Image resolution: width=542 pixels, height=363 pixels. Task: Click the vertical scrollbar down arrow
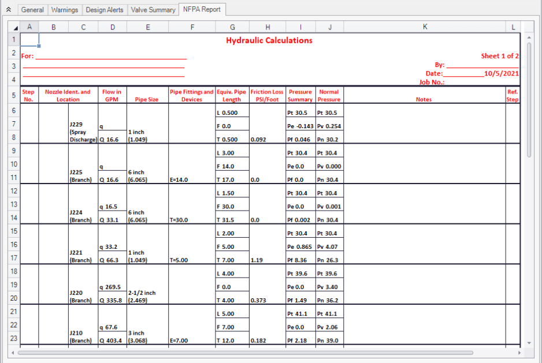click(x=529, y=343)
